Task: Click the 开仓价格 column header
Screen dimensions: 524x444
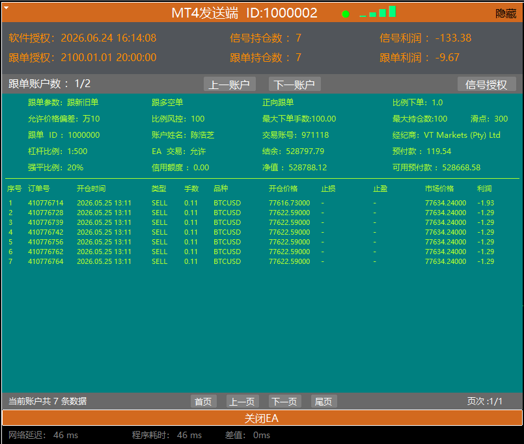Action: tap(283, 189)
